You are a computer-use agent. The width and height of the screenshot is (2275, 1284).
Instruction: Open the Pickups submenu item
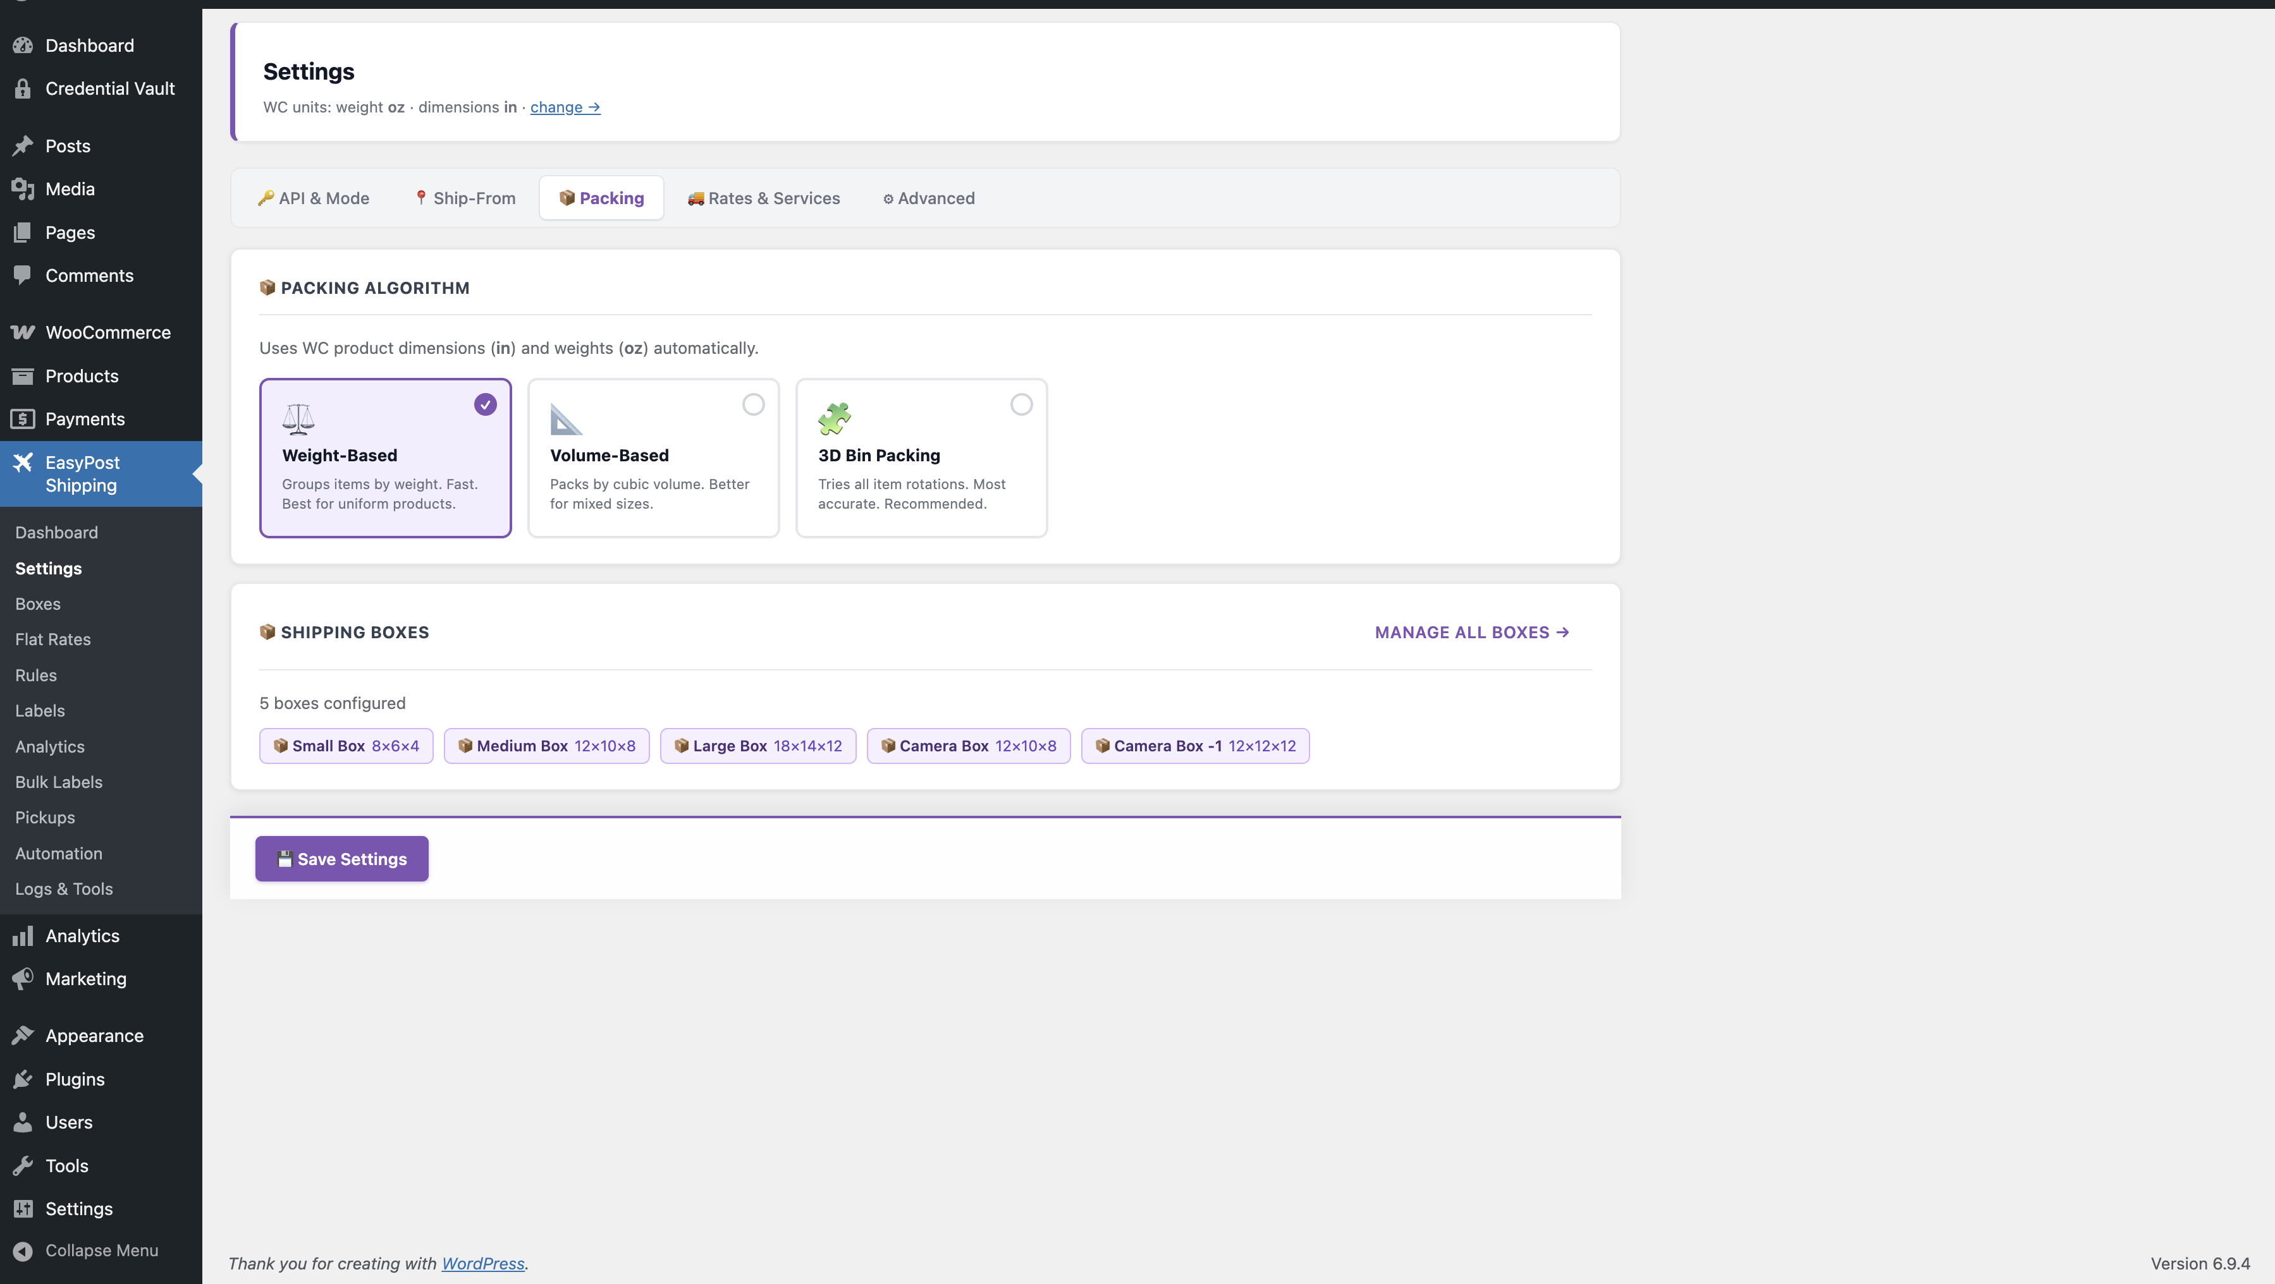click(45, 817)
